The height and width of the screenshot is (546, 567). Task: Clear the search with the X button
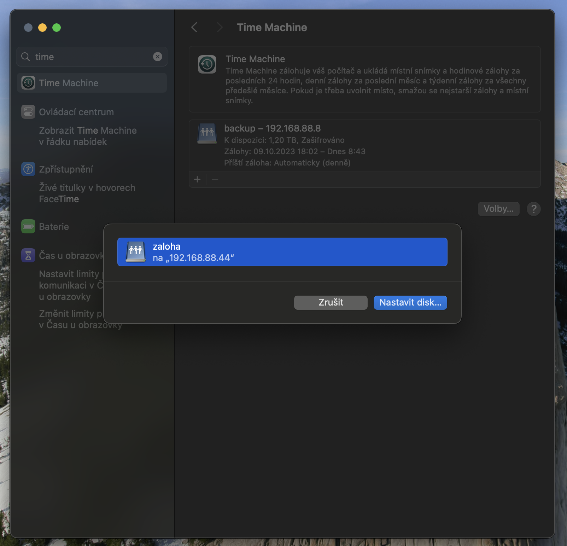click(158, 57)
